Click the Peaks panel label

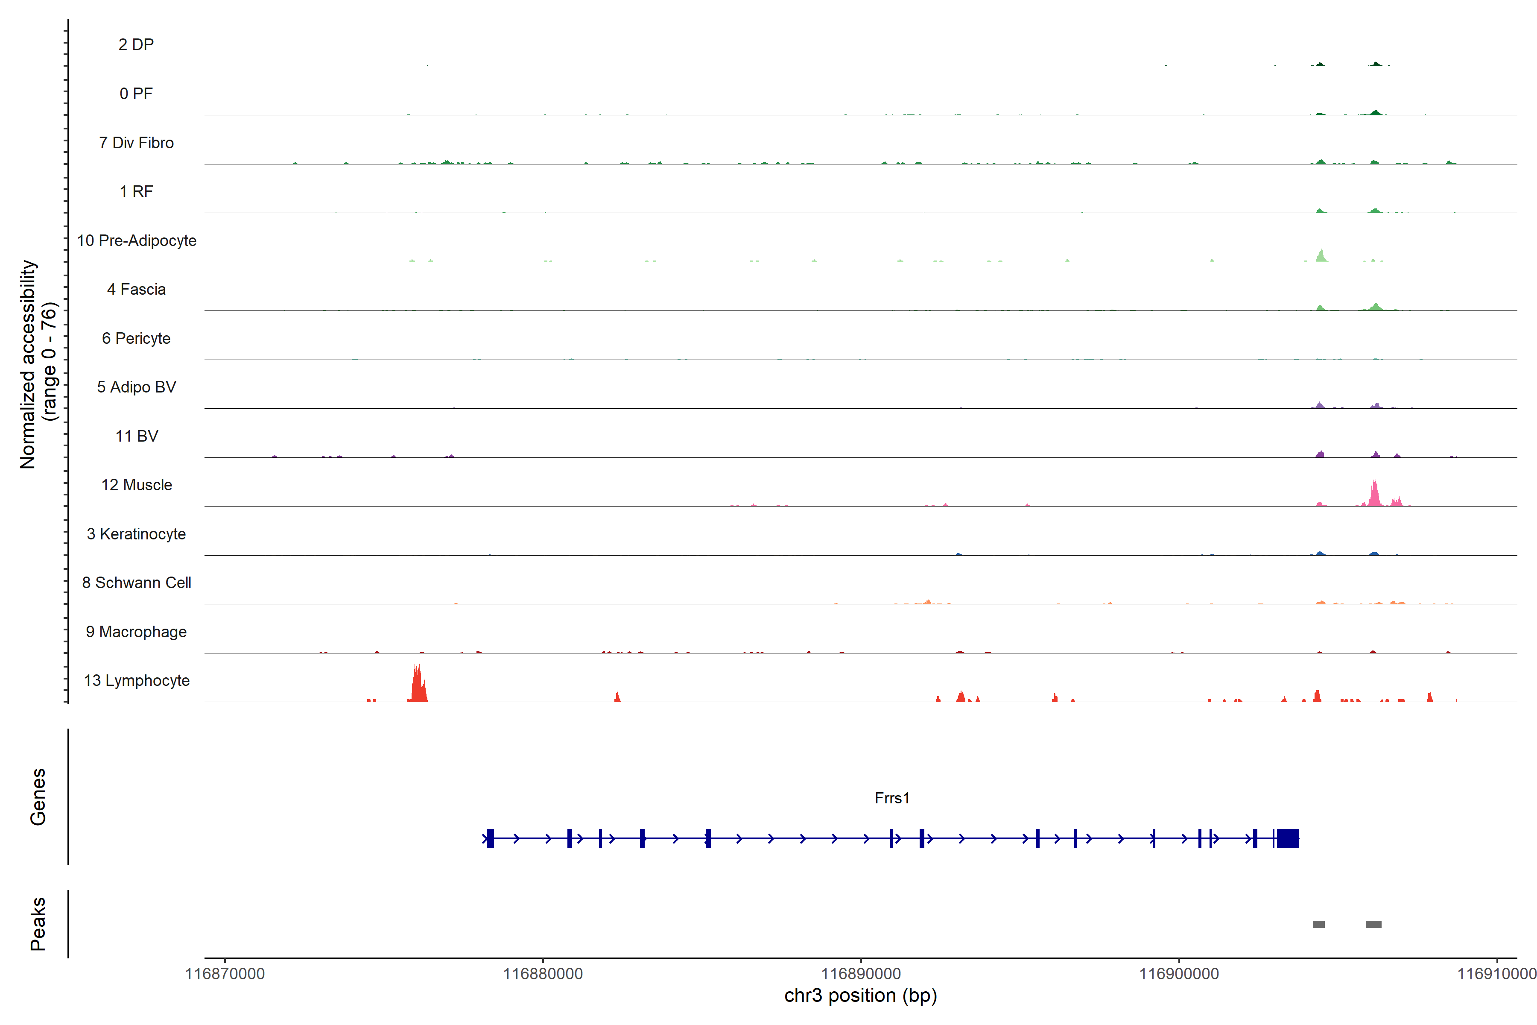pos(38,924)
